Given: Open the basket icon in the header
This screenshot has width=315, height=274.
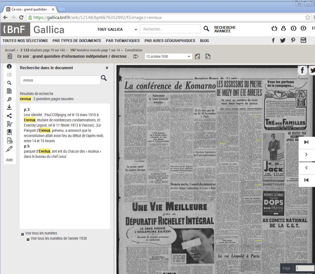Looking at the screenshot, I should 274,28.
